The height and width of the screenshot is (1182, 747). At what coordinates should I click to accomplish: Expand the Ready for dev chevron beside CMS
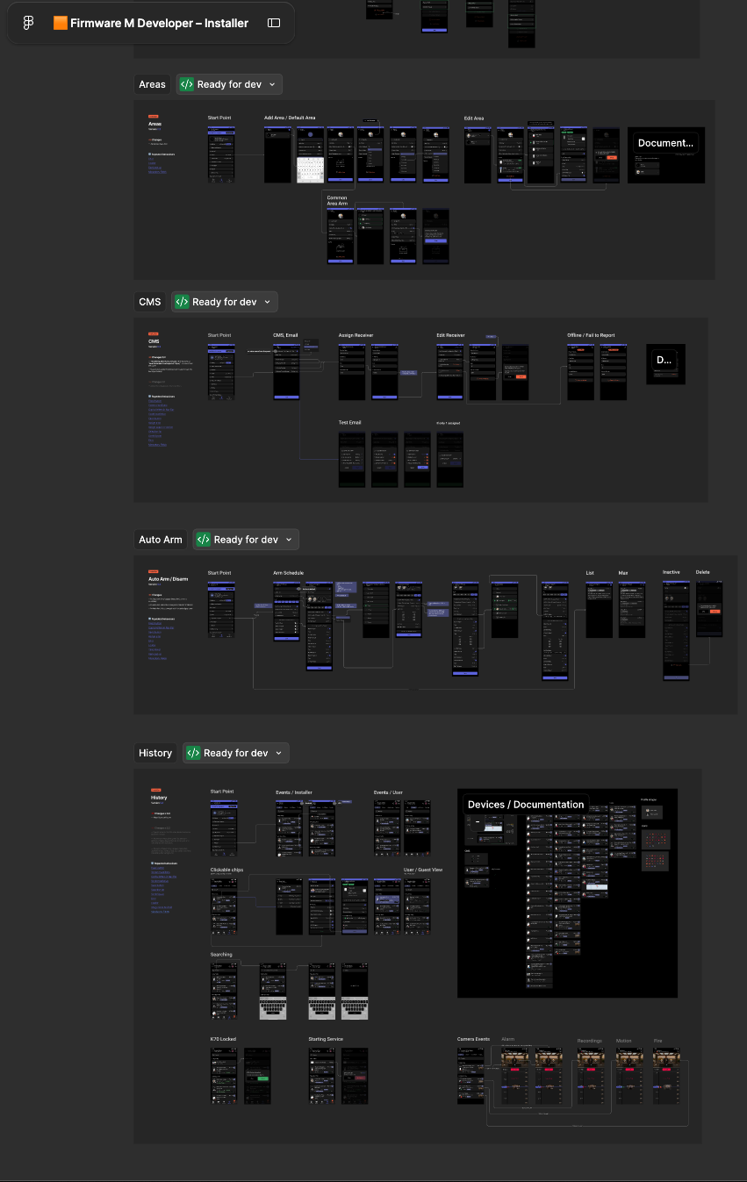267,302
